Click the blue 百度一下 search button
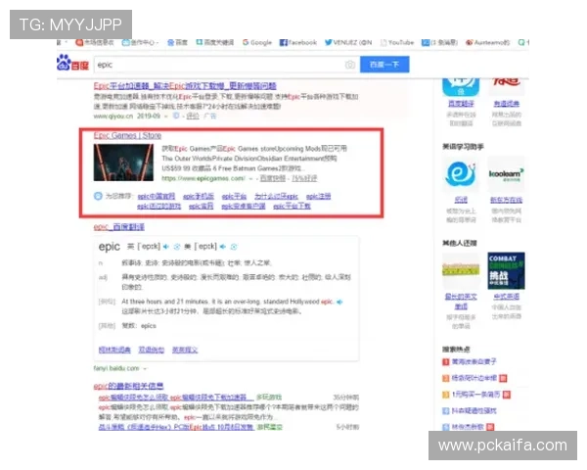Image resolution: width=587 pixels, height=470 pixels. pos(384,65)
